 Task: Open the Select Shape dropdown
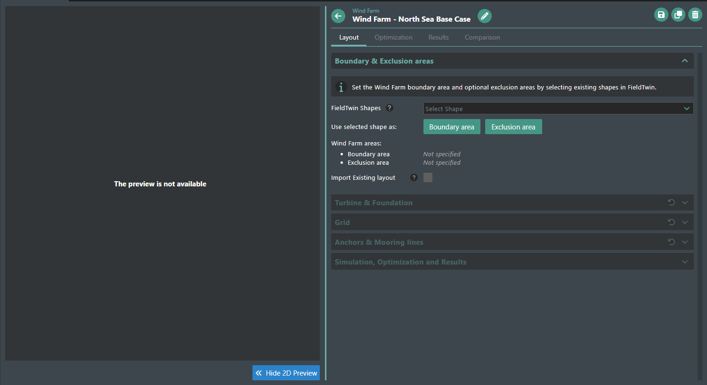(558, 109)
